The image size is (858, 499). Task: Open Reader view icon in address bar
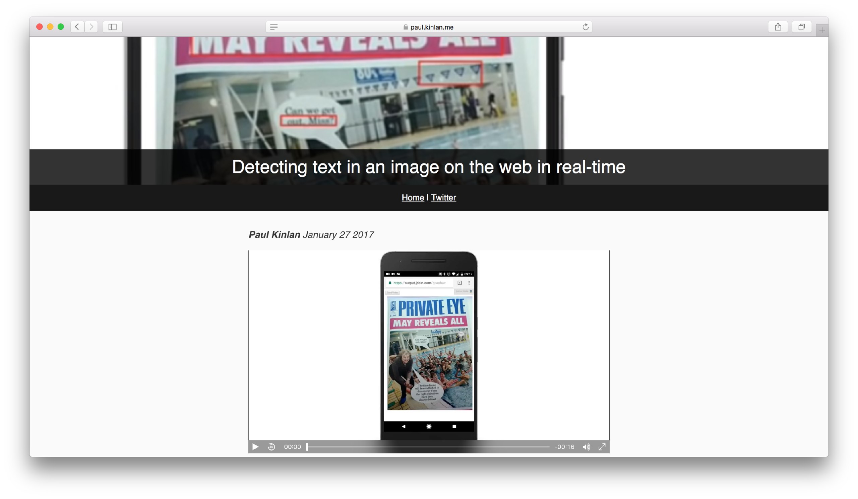pyautogui.click(x=274, y=27)
